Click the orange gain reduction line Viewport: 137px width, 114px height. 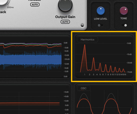30,103
